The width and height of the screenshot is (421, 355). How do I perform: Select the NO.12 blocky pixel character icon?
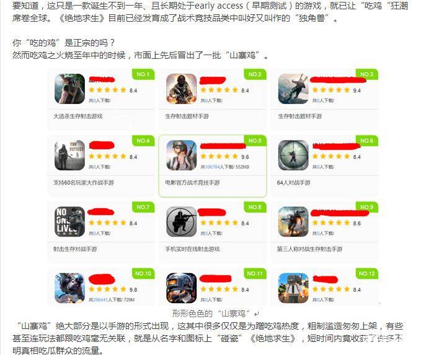pos(293,288)
